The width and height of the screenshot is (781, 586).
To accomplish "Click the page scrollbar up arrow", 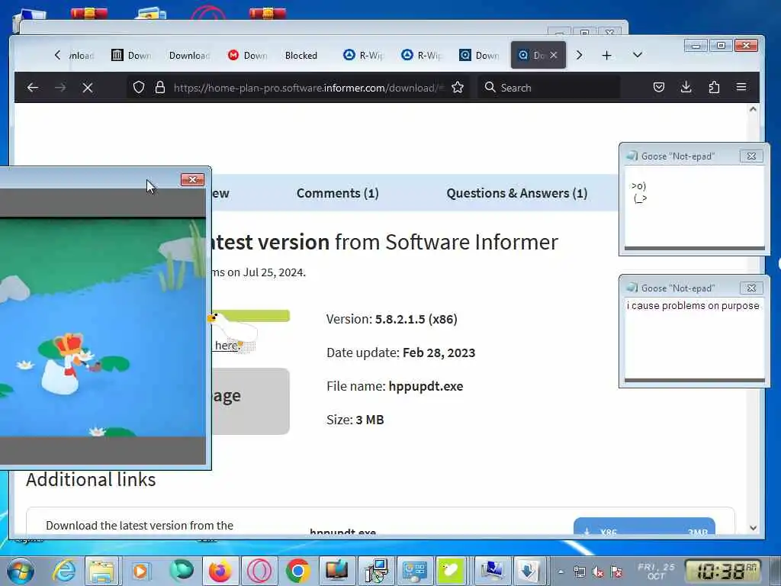I will pyautogui.click(x=753, y=109).
